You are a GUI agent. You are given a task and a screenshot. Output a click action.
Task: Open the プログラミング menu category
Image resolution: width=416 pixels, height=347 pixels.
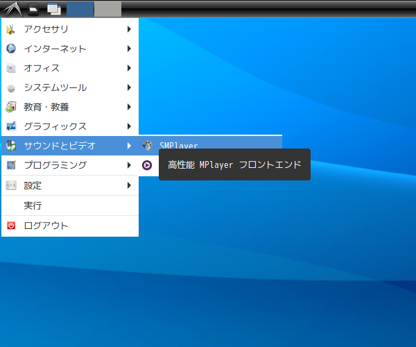[x=70, y=165]
